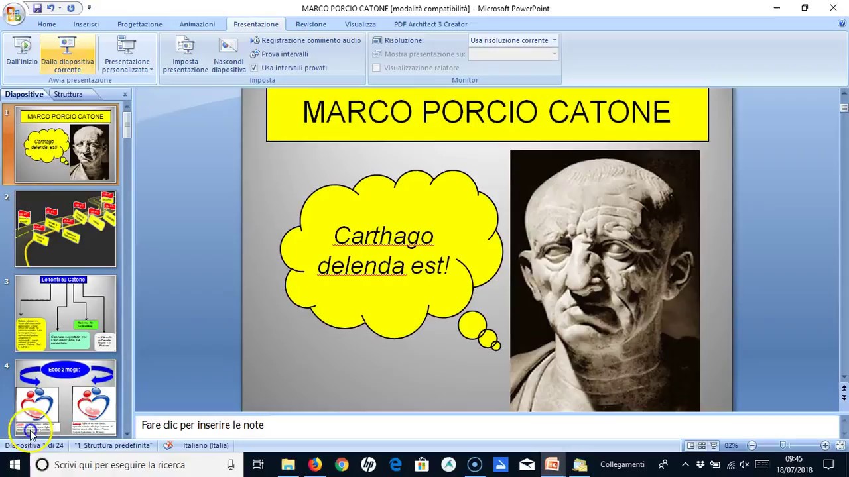Image resolution: width=849 pixels, height=477 pixels.
Task: Click notes field 'Fare clic per inserire le note'
Action: tap(487, 425)
